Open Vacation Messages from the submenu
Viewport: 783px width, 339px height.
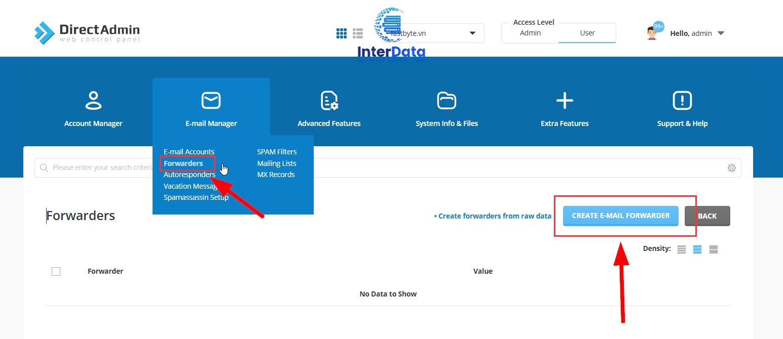[x=191, y=186]
